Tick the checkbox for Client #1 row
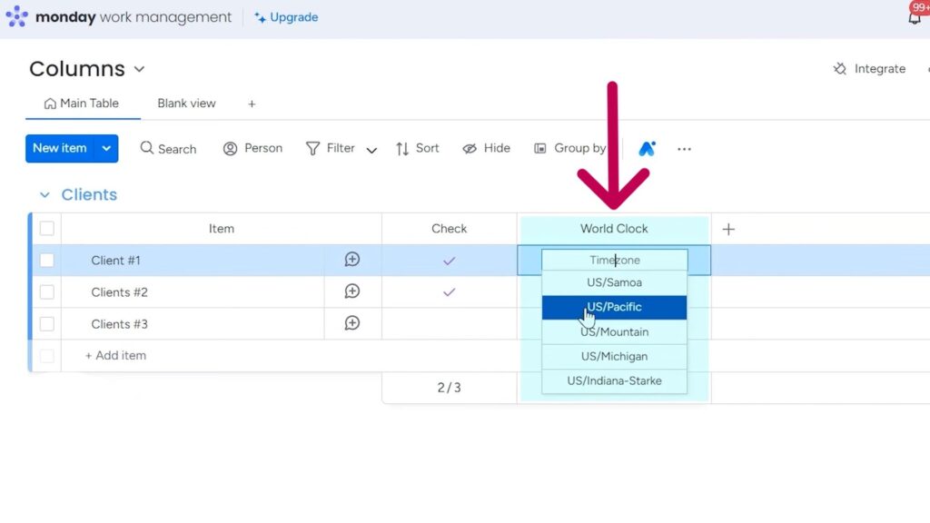This screenshot has height=523, width=930. pos(47,261)
